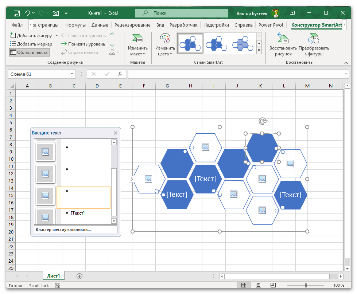
Task: Click Понизить уровень
Action: point(83,44)
